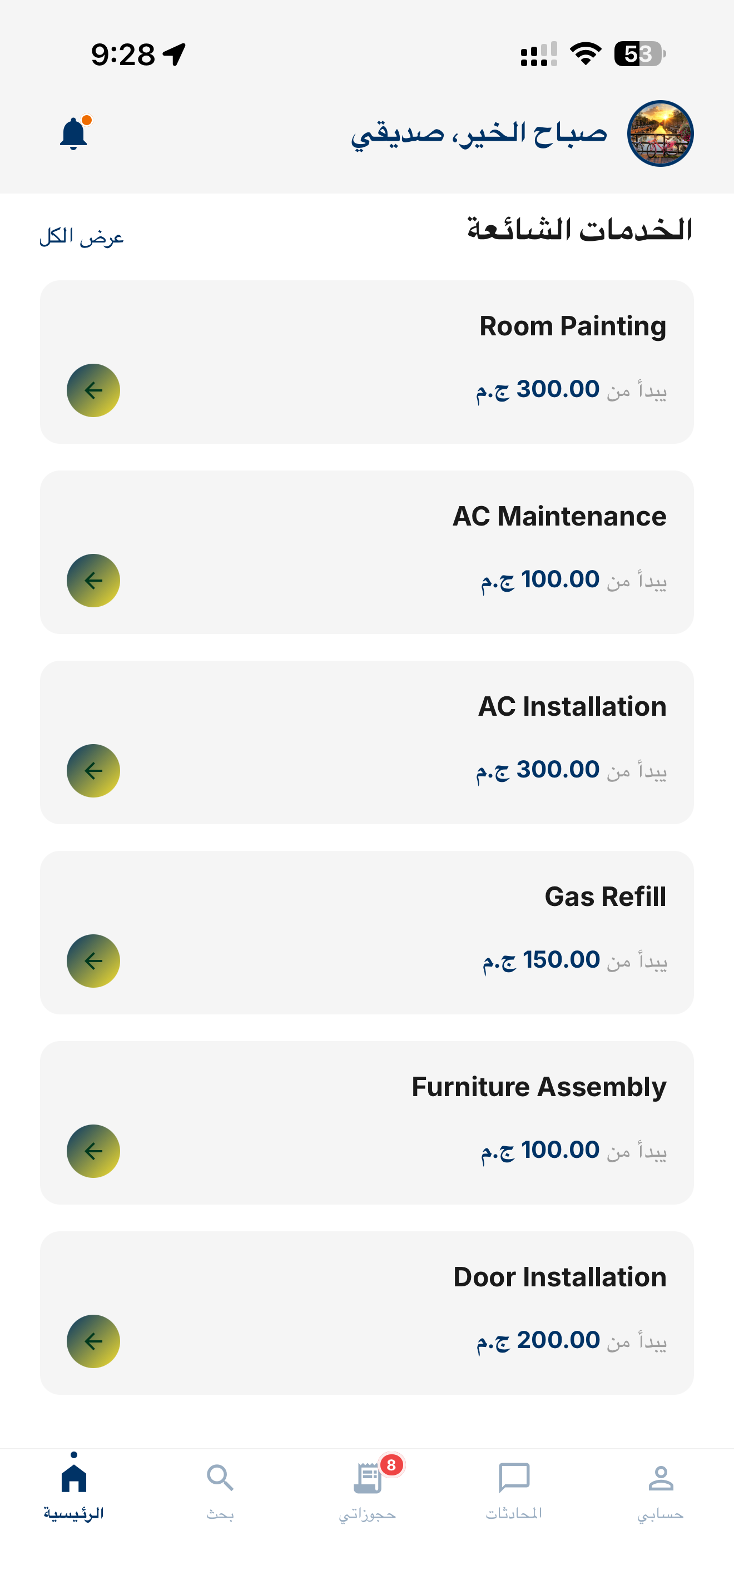Open the حسابي account tab

tap(661, 1490)
